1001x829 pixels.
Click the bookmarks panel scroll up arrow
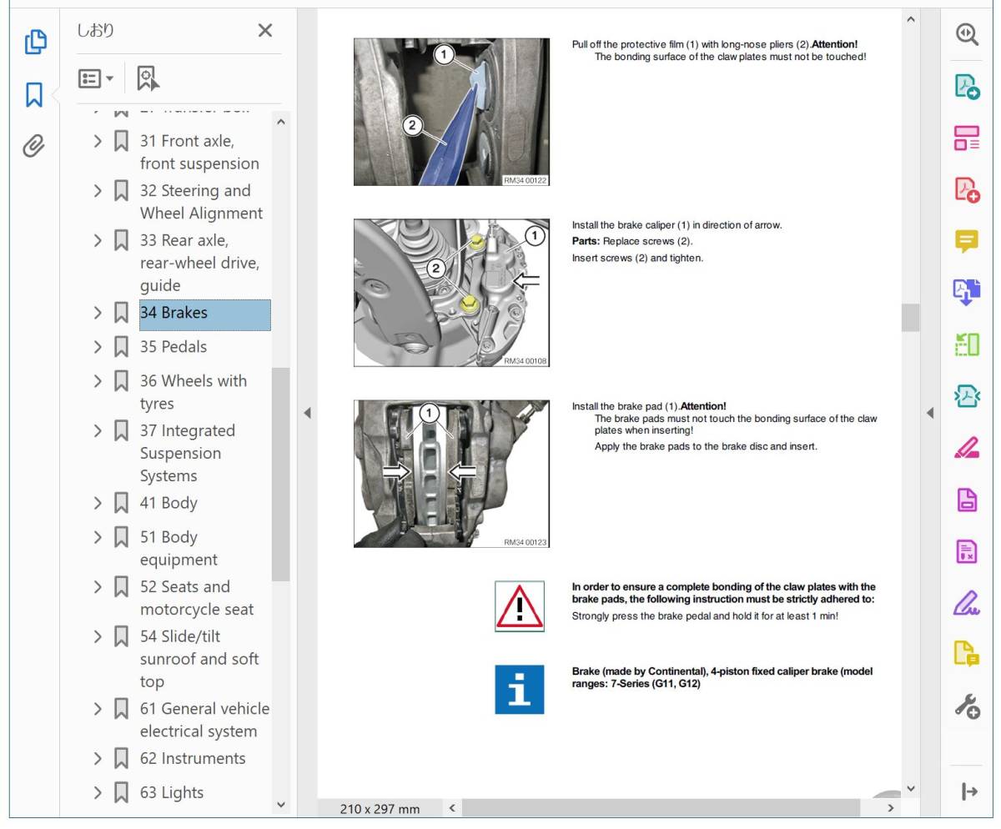pyautogui.click(x=280, y=123)
